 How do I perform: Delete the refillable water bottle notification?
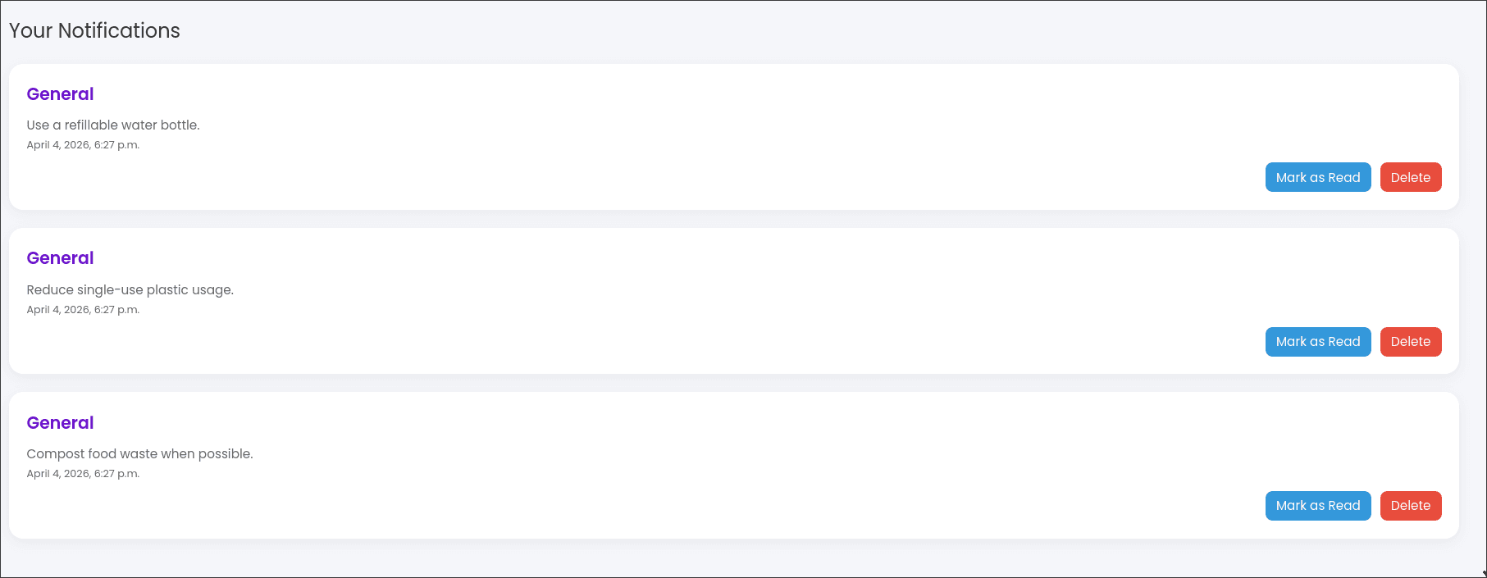pos(1410,177)
